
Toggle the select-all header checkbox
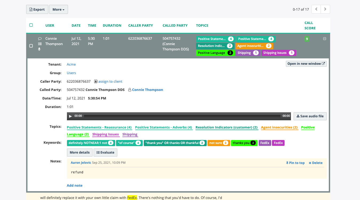31,25
